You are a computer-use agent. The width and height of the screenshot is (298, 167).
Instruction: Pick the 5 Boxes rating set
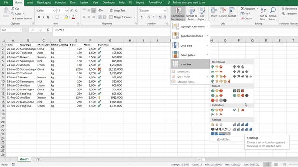pyautogui.click(x=221, y=134)
